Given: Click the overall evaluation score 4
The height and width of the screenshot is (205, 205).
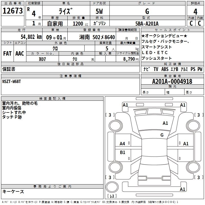Looking at the screenshot, I should [195, 11].
